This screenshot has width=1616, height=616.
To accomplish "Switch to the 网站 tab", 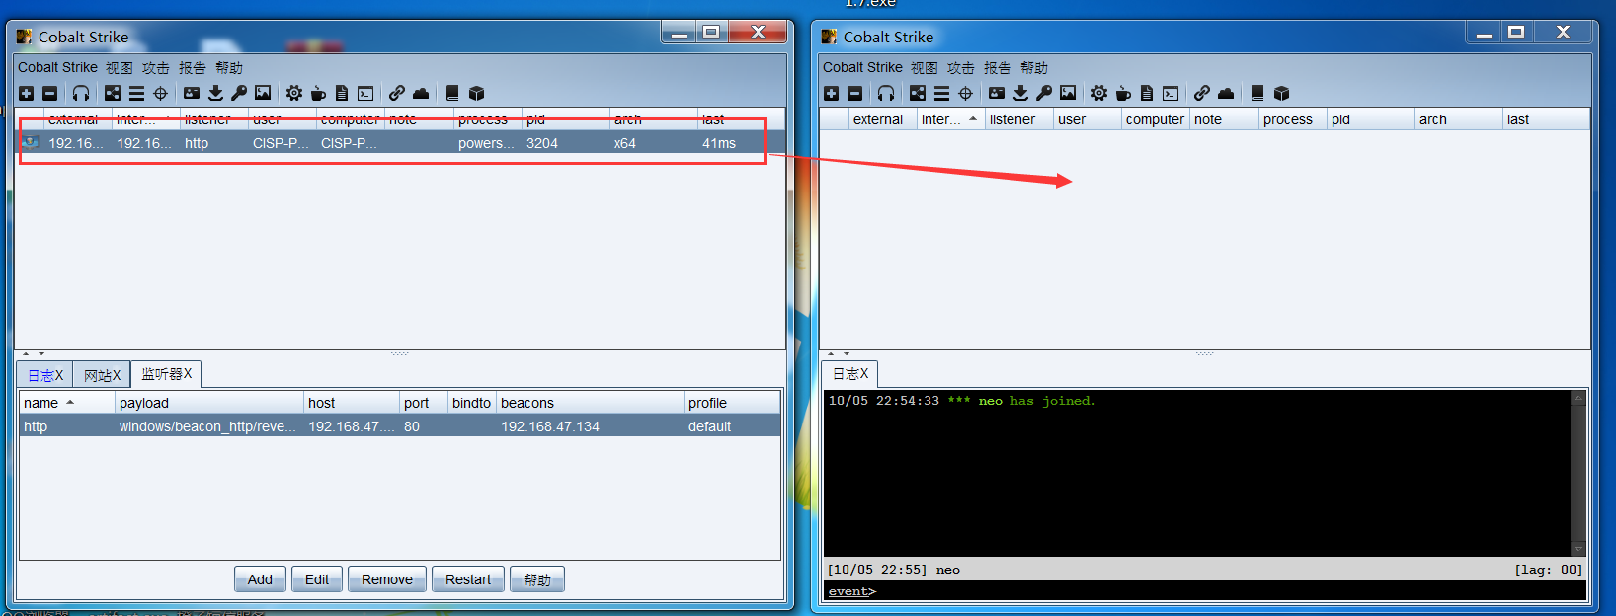I will (102, 375).
